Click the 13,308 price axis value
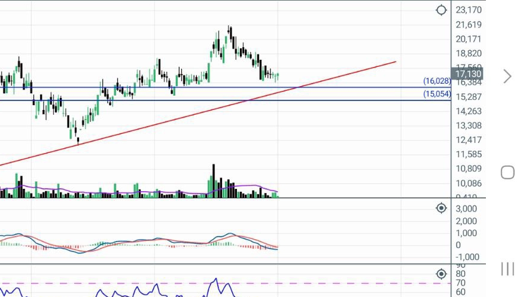 [x=469, y=125]
